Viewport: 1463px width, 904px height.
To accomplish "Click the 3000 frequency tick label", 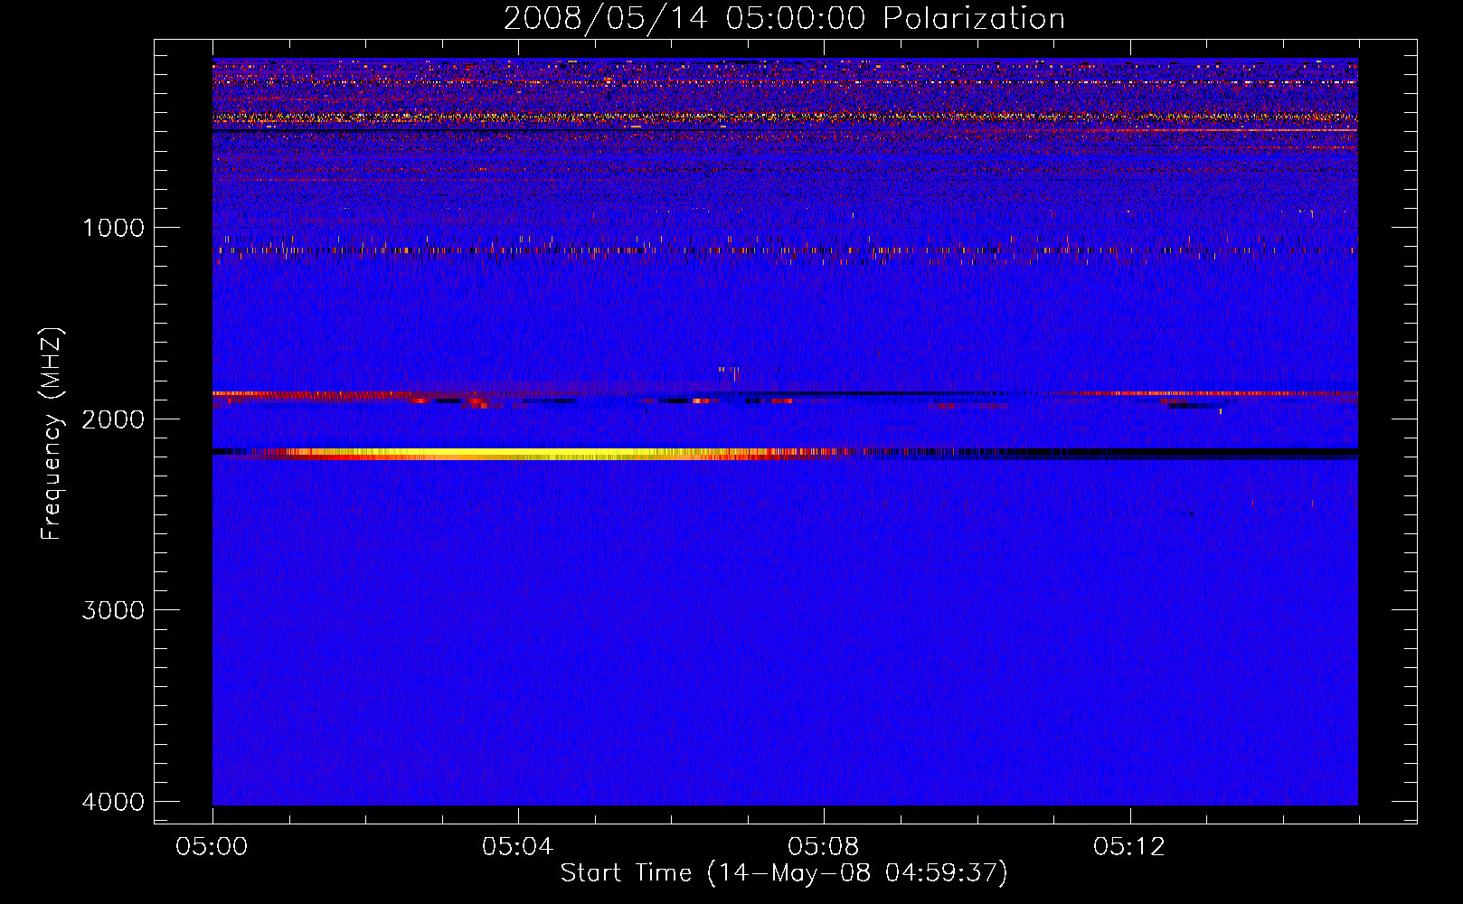I will (113, 610).
